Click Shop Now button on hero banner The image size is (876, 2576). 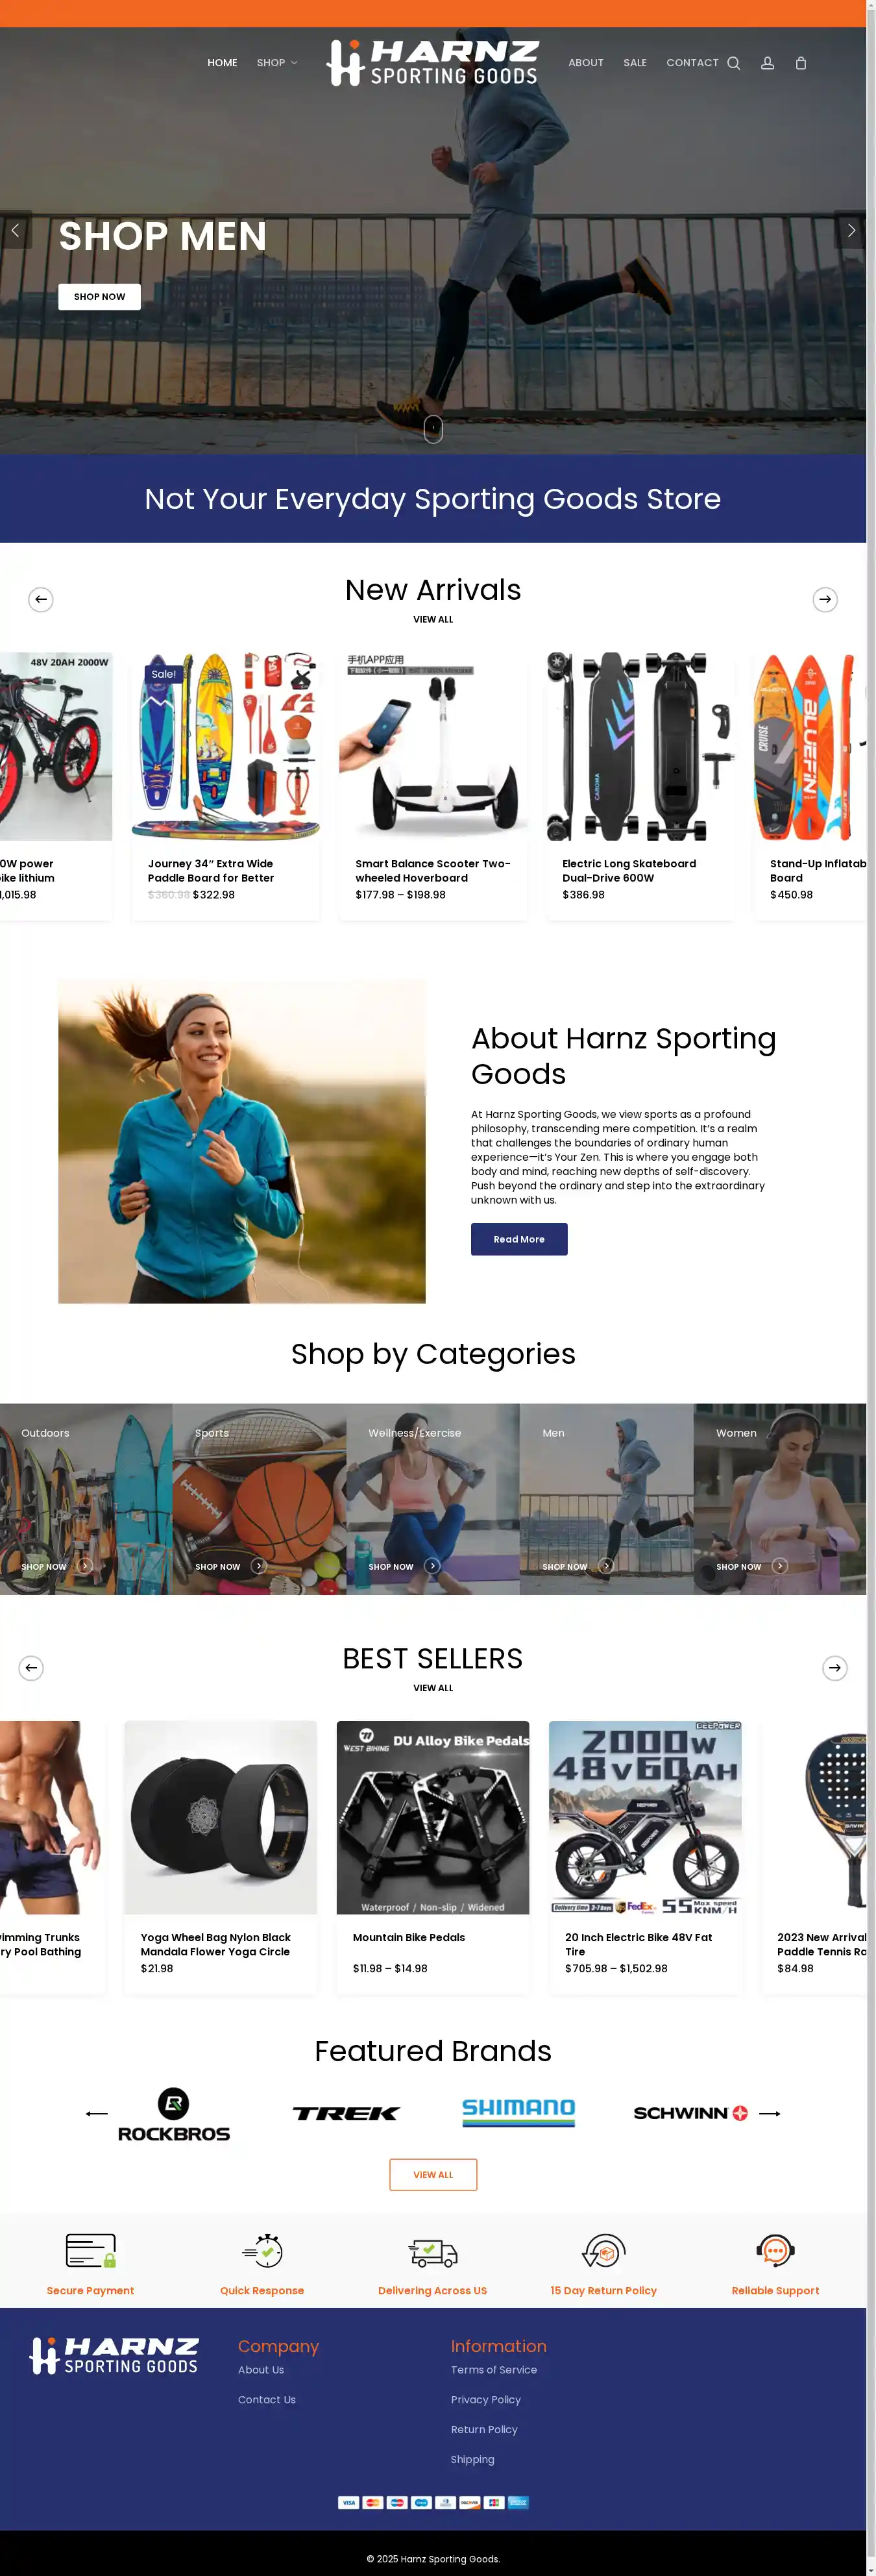pyautogui.click(x=99, y=297)
